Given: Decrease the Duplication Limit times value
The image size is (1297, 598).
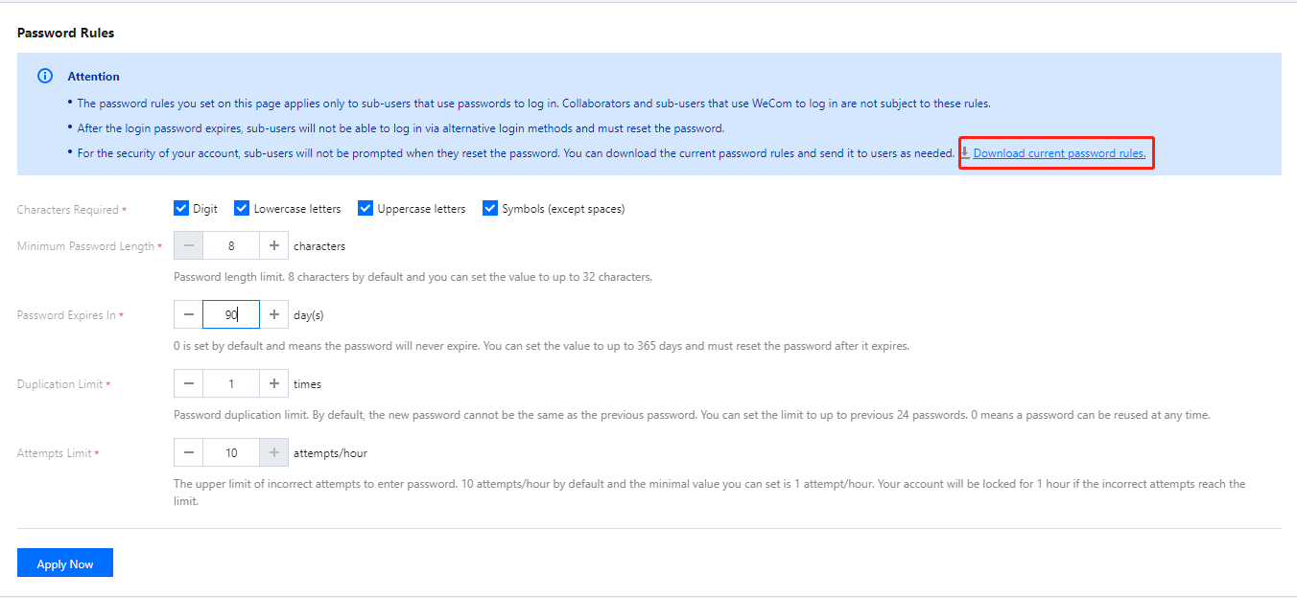Looking at the screenshot, I should pos(188,384).
